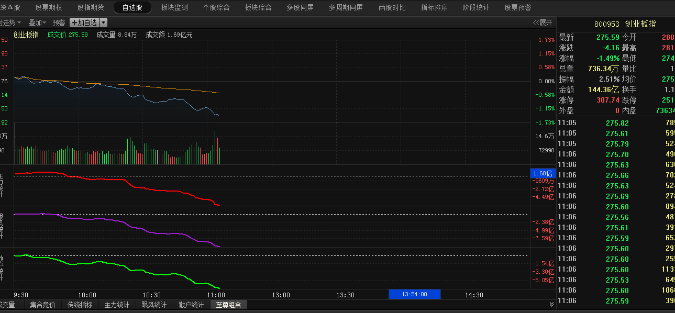Click the -7.59亿 scale label
Image resolution: width=675 pixels, height=313 pixels.
point(543,239)
